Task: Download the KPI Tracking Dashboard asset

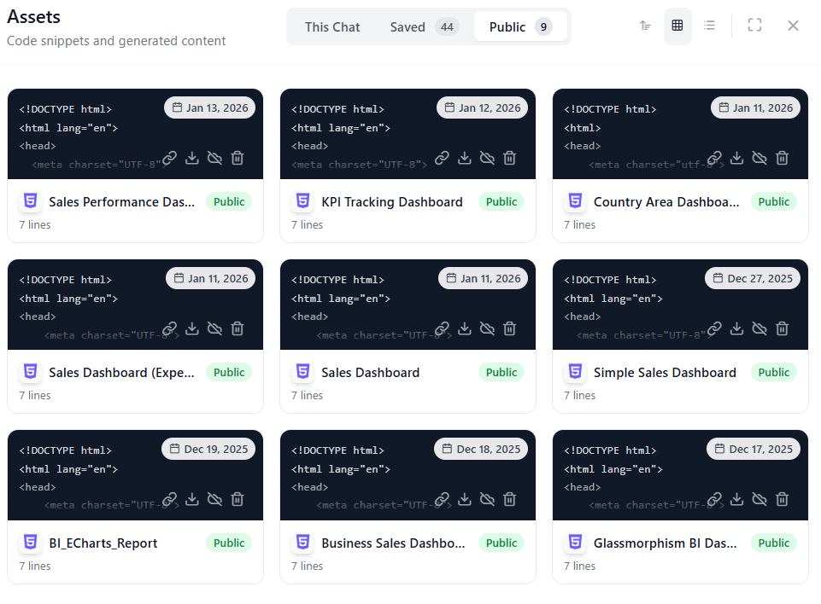Action: (465, 158)
